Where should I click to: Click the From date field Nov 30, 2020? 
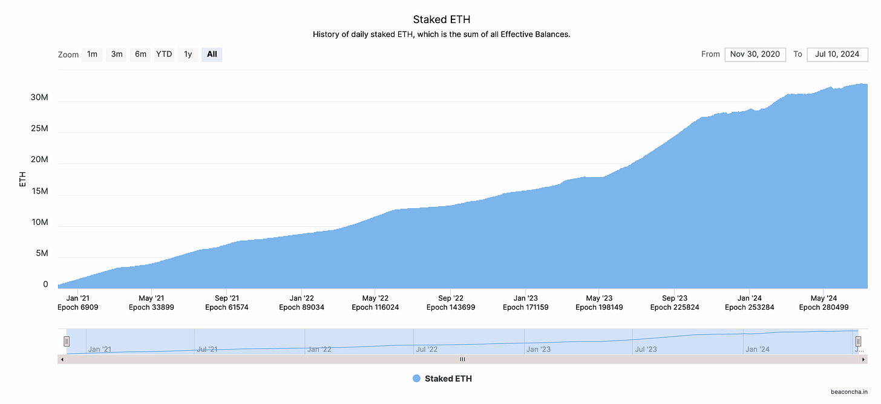(x=755, y=54)
